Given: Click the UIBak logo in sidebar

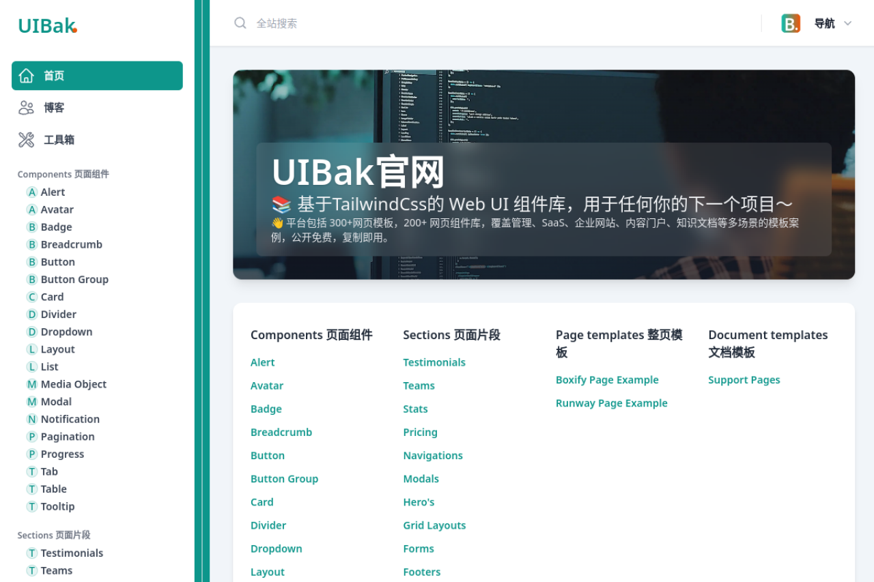Looking at the screenshot, I should (x=47, y=25).
